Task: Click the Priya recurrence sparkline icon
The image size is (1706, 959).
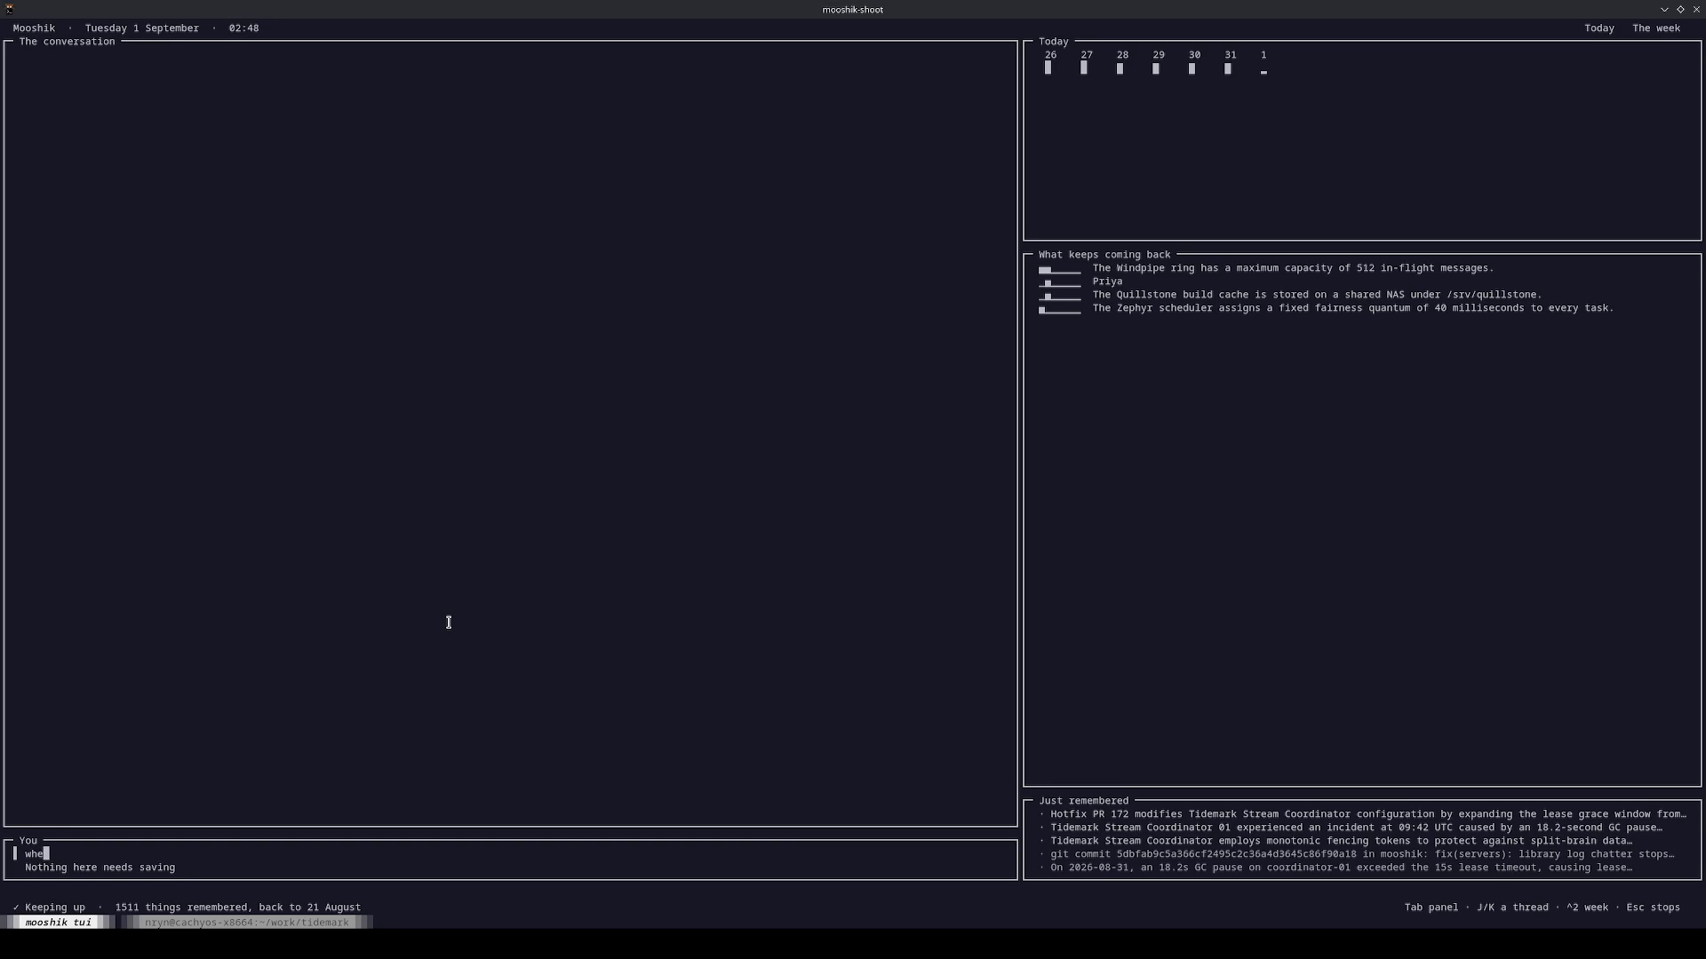Action: 1060,282
